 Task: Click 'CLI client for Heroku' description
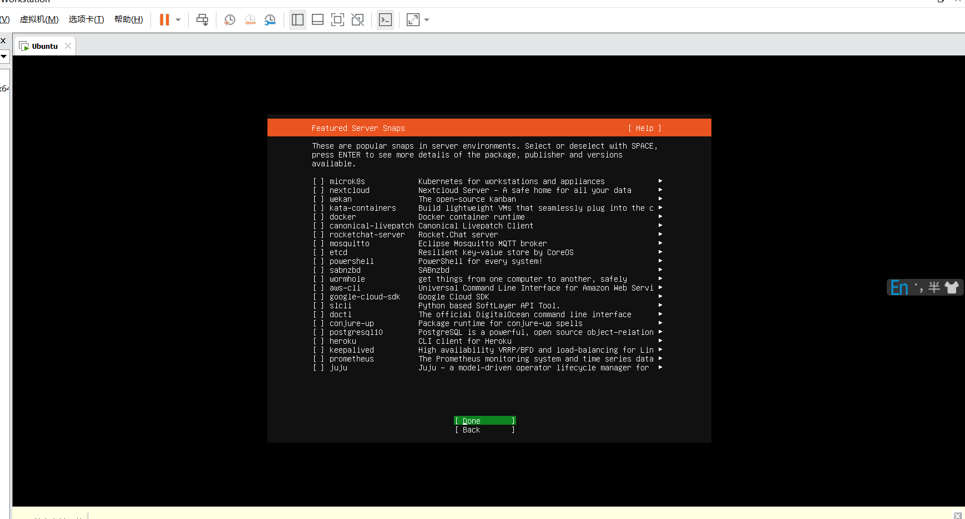click(x=464, y=341)
